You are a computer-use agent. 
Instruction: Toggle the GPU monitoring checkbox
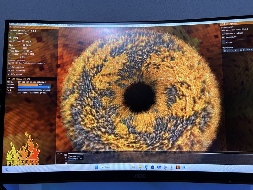pyautogui.click(x=9, y=71)
